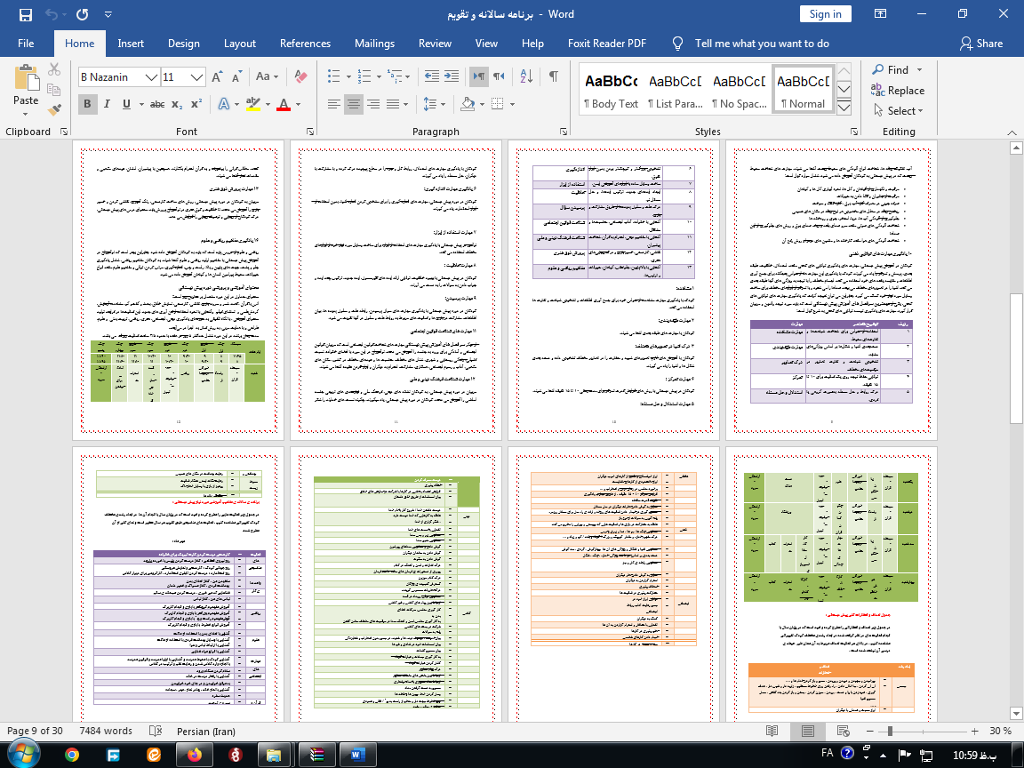
Task: Open Word from the Windows taskbar
Action: click(356, 755)
